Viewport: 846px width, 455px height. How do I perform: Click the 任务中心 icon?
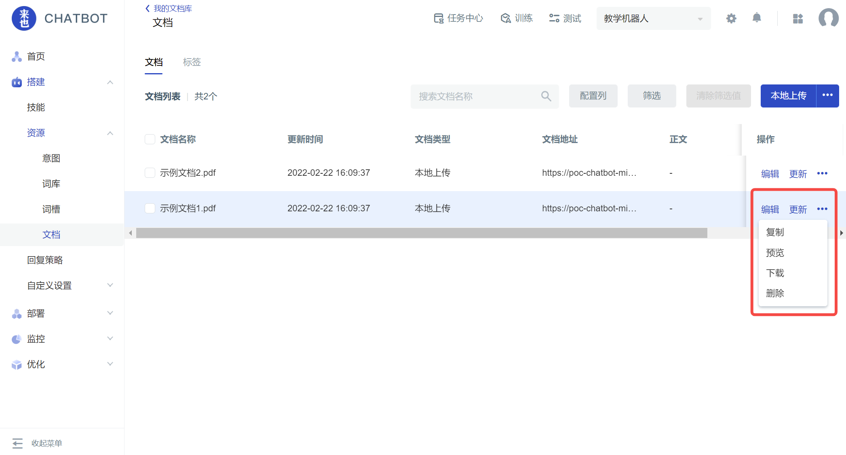click(x=439, y=18)
